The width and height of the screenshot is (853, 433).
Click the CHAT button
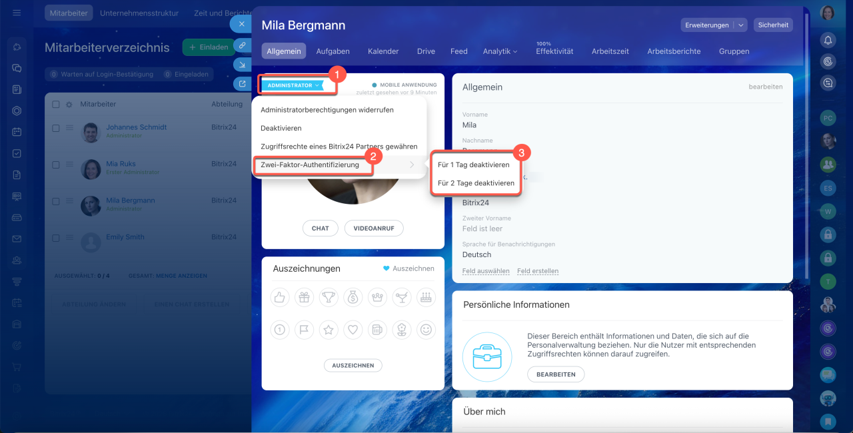(x=321, y=228)
